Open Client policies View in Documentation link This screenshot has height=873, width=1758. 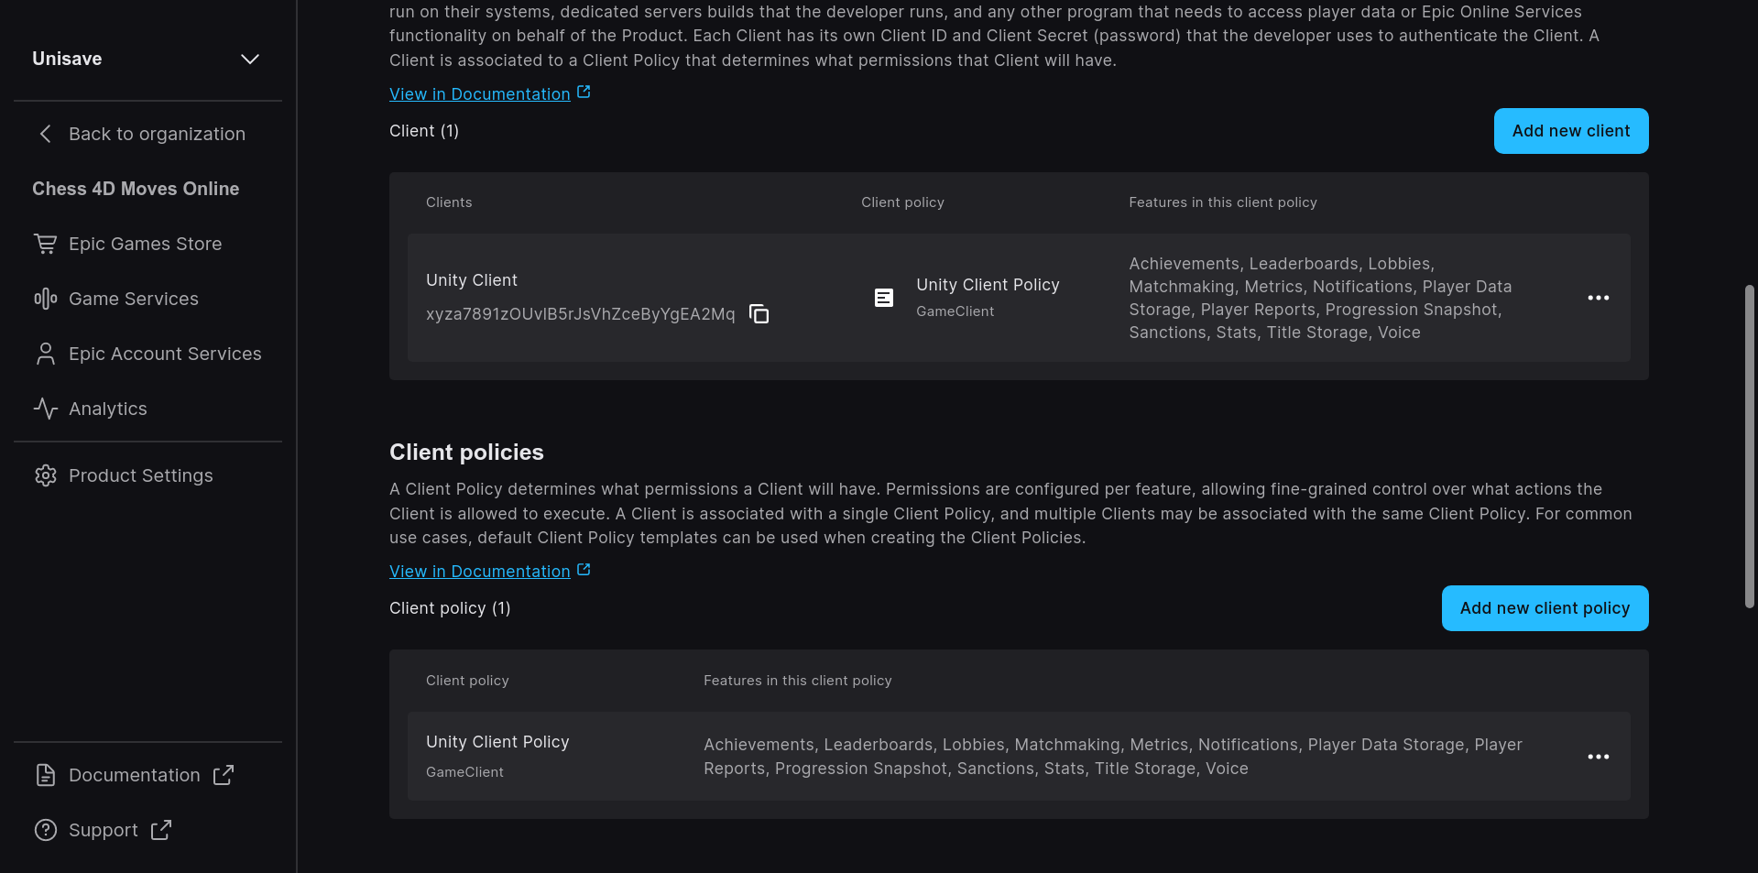tap(480, 572)
